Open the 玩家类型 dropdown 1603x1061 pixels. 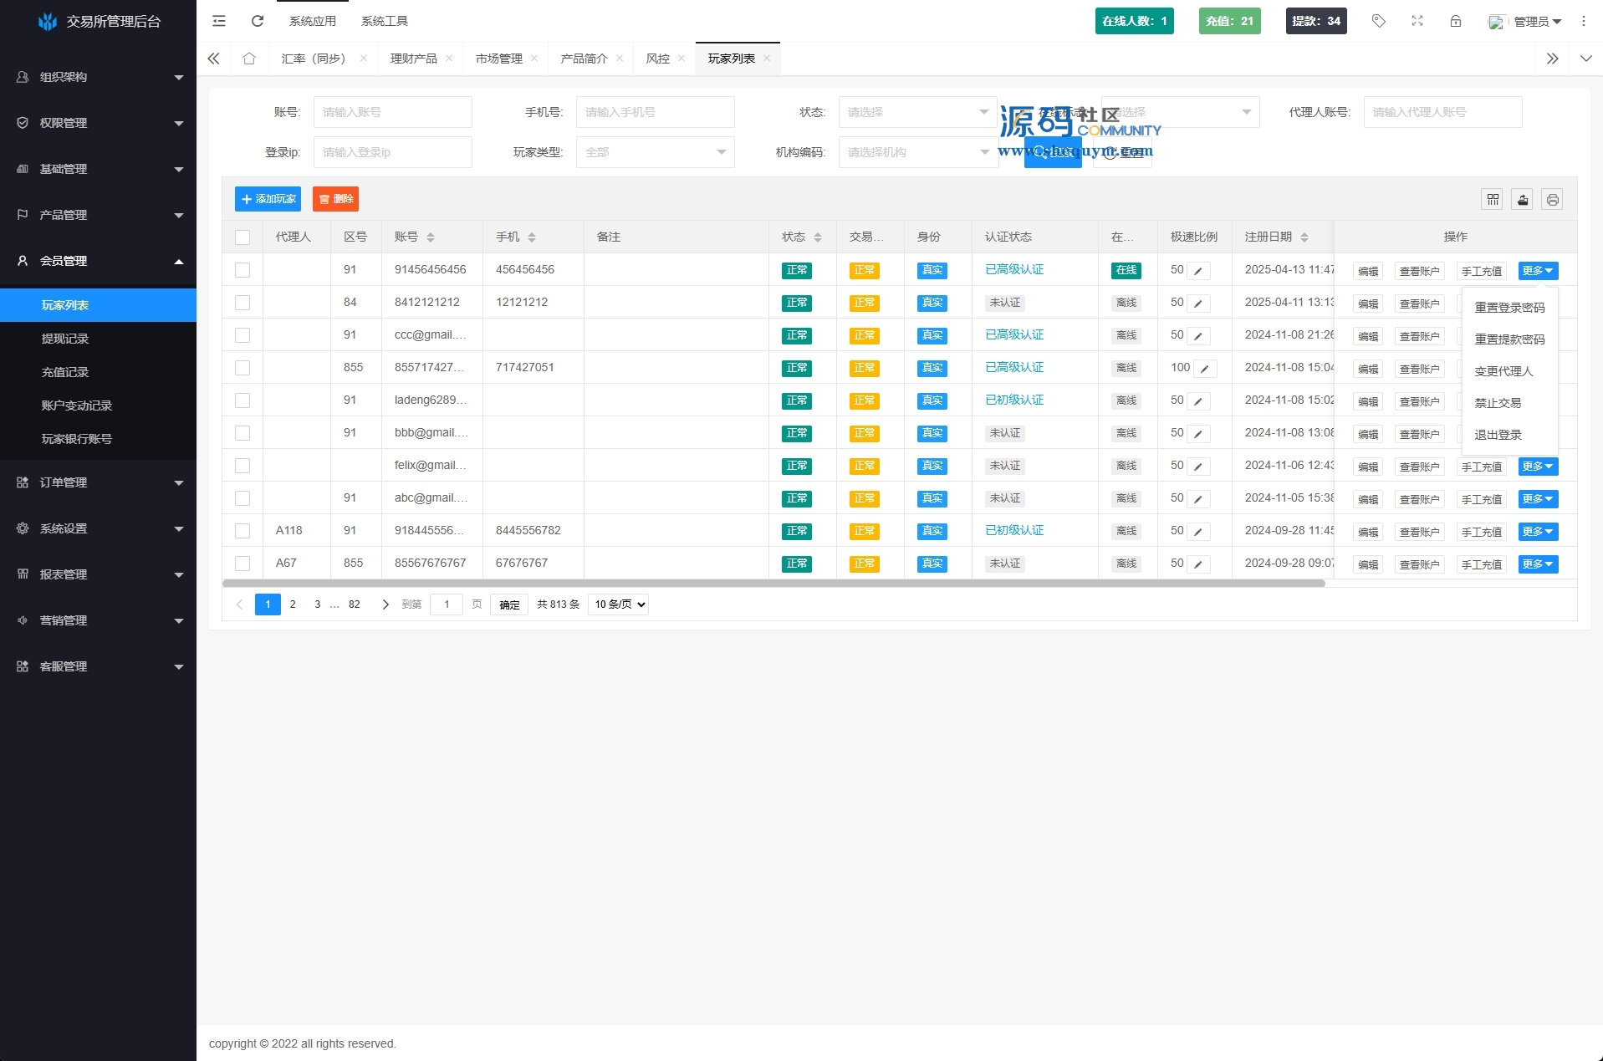click(x=655, y=152)
